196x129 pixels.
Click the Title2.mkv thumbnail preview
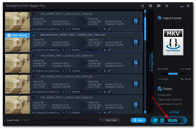coord(17,21)
